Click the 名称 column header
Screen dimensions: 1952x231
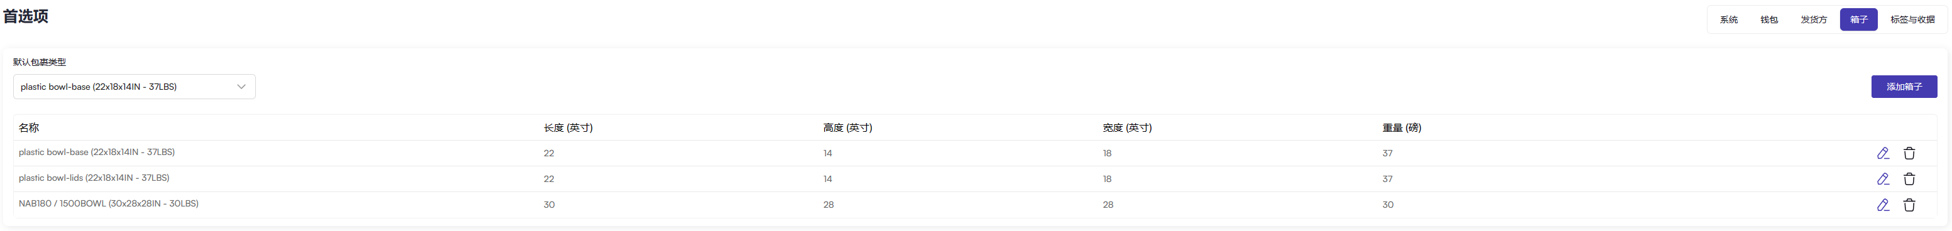(29, 127)
